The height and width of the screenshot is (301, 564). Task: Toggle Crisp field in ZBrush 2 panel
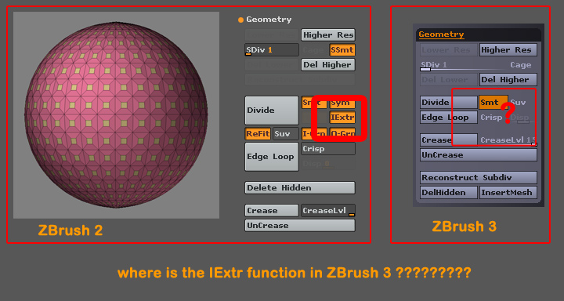click(x=328, y=149)
